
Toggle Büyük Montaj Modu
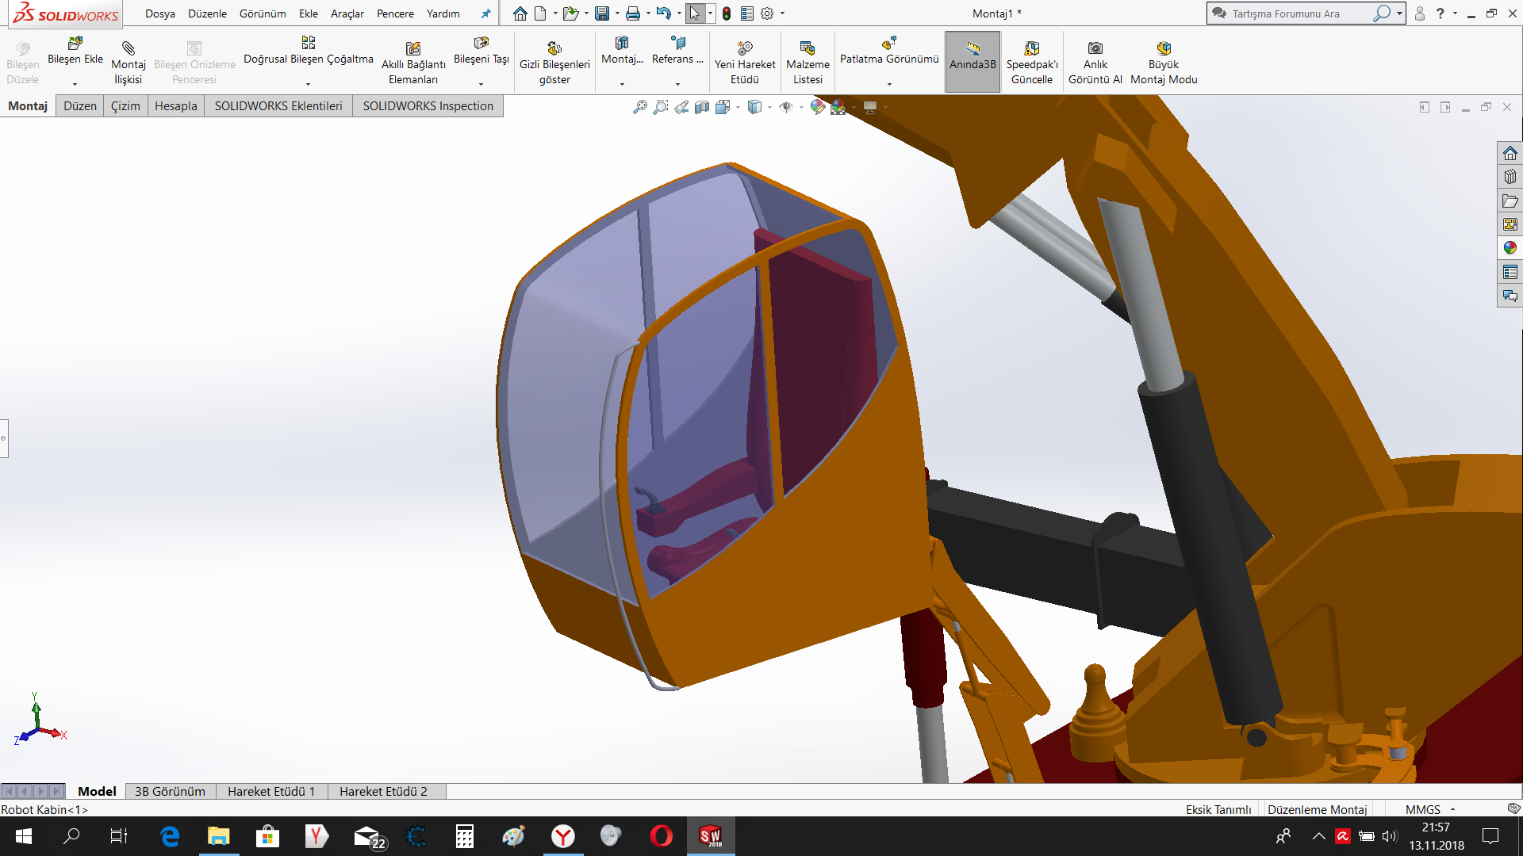pyautogui.click(x=1164, y=63)
